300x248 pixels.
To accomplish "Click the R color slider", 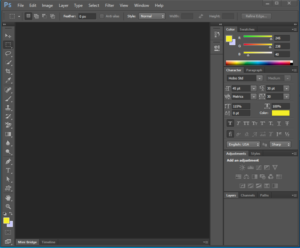I will point(258,37).
